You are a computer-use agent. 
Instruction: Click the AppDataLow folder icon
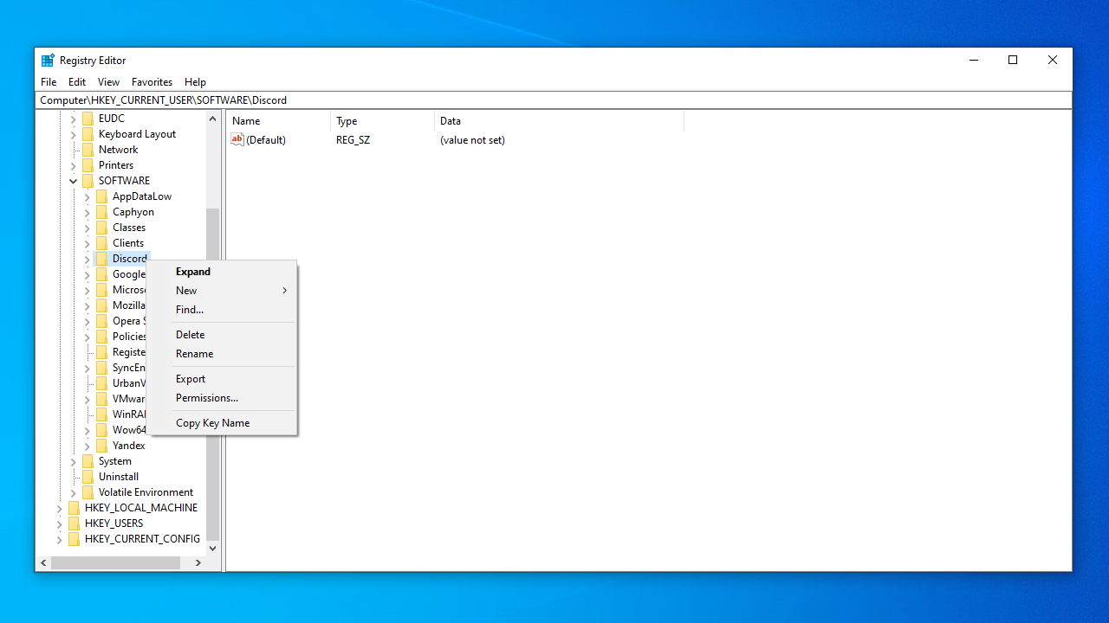[101, 196]
